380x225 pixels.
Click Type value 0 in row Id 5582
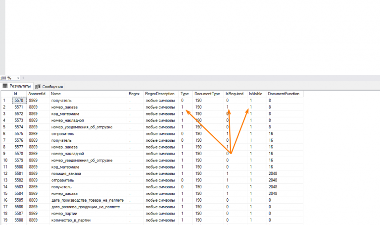(x=186, y=180)
